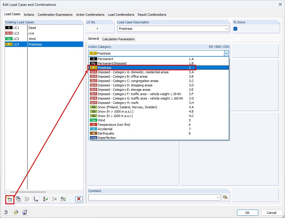Screen dimensions: 285x218
Task: Click the copy load case icon
Action: coord(18,199)
